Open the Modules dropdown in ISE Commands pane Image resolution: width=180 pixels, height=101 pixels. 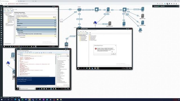click(x=63, y=56)
